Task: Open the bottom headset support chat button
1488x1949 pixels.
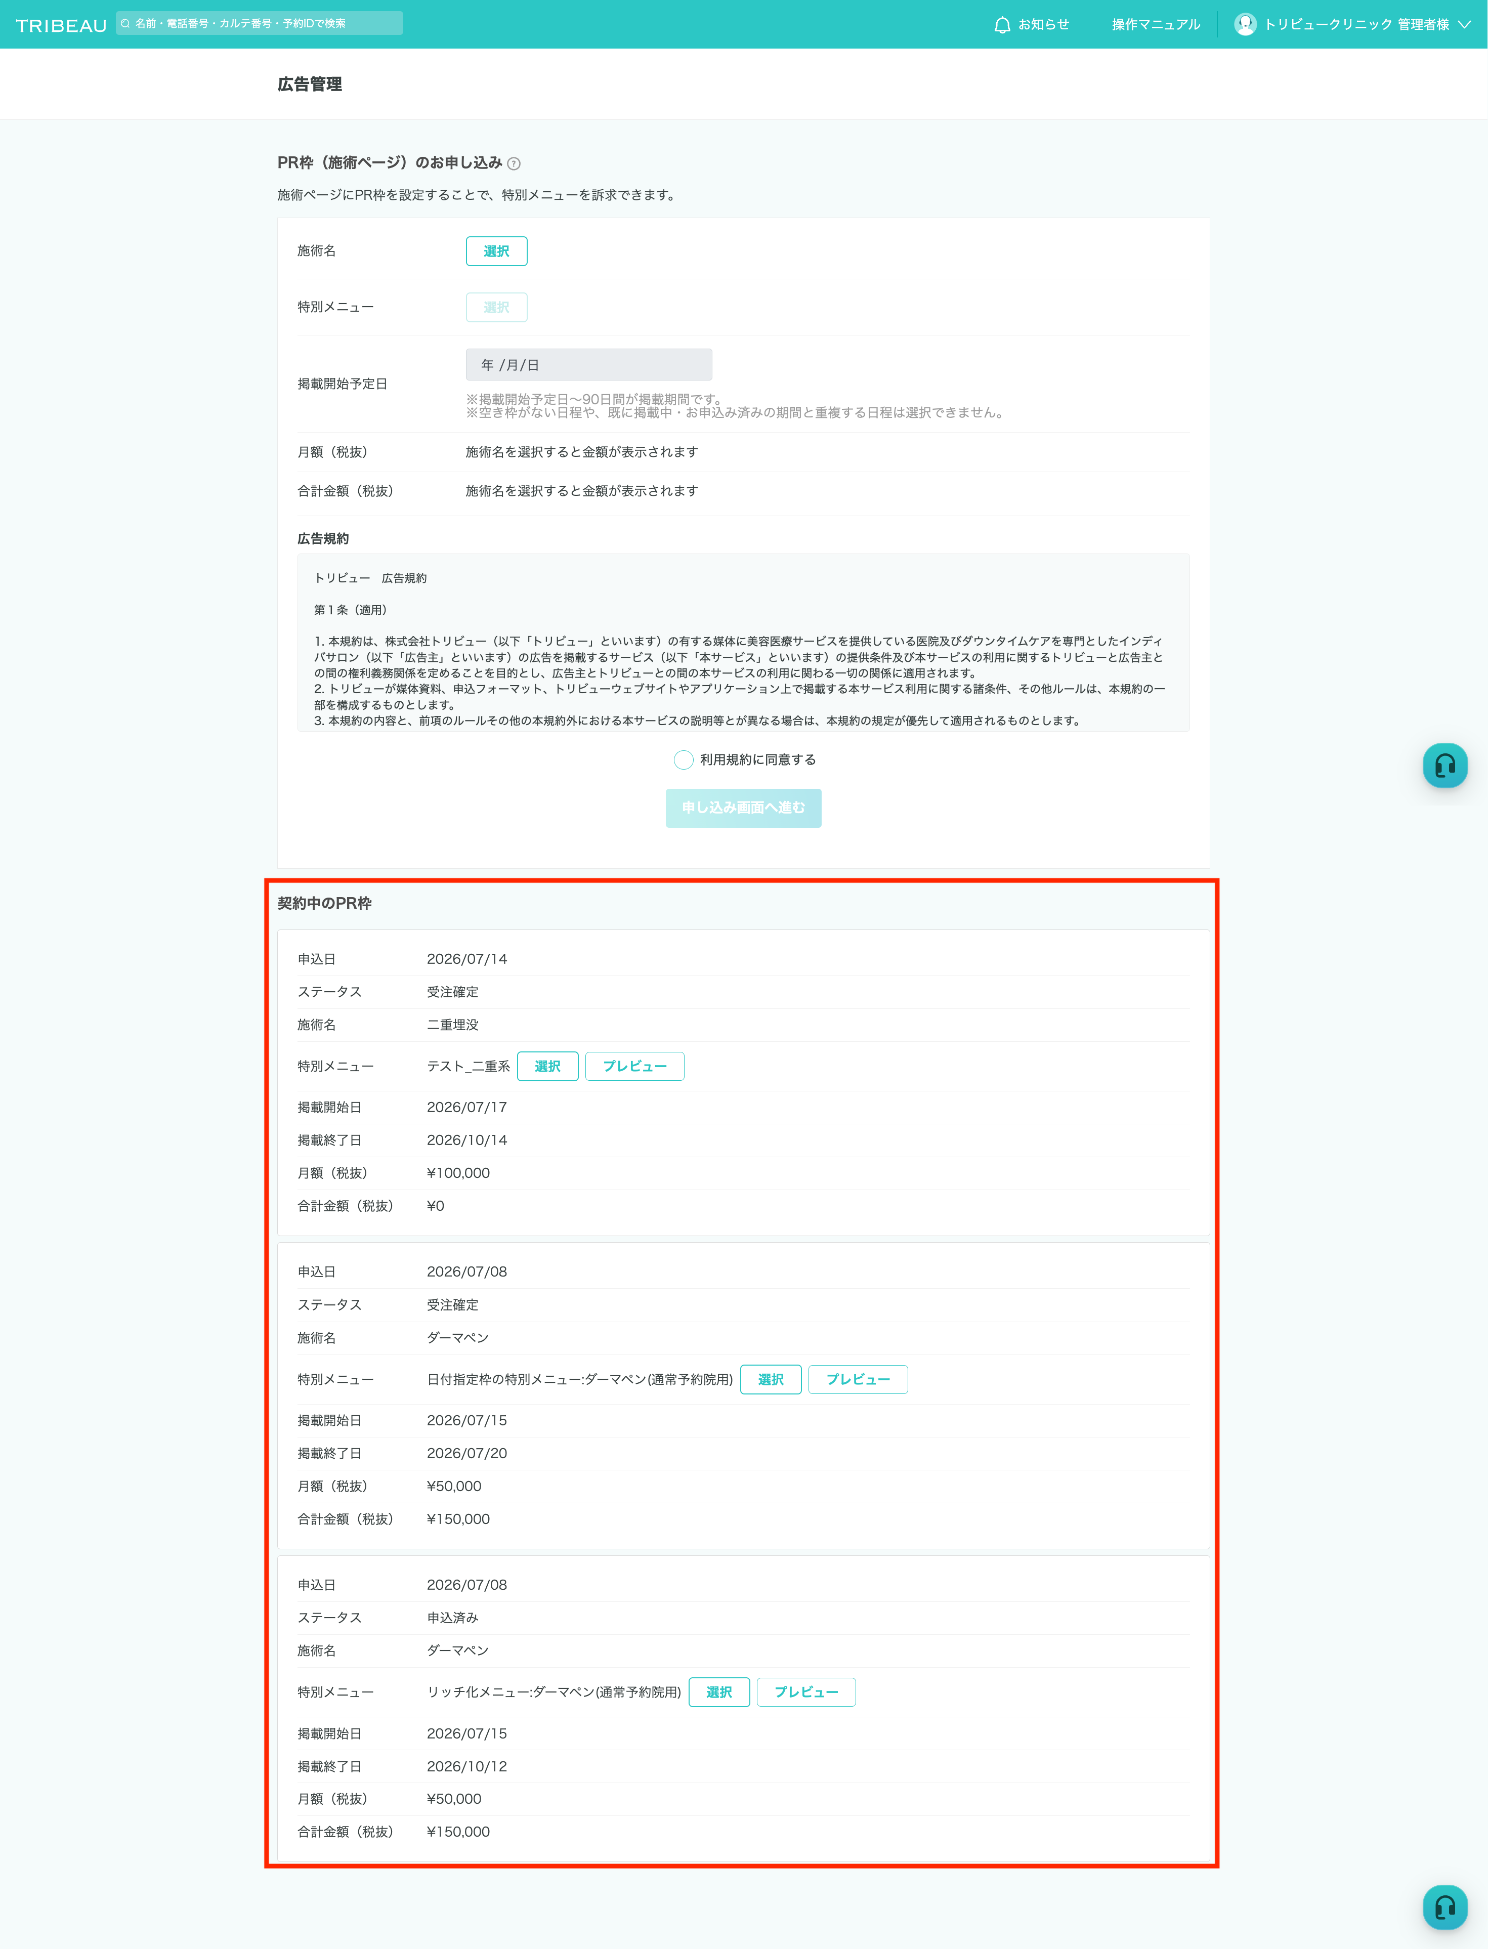Action: click(x=1444, y=1906)
